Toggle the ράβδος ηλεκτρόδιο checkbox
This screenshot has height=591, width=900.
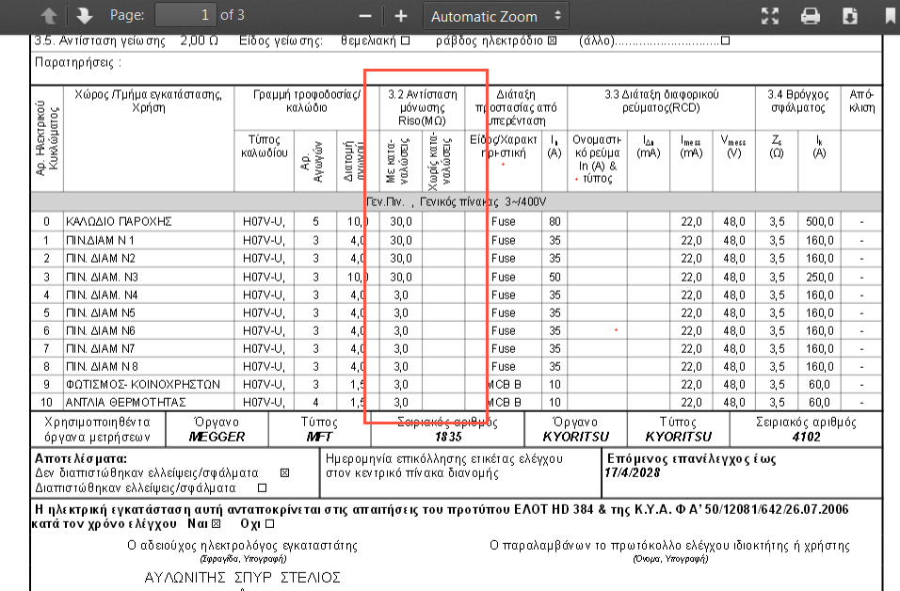[552, 40]
